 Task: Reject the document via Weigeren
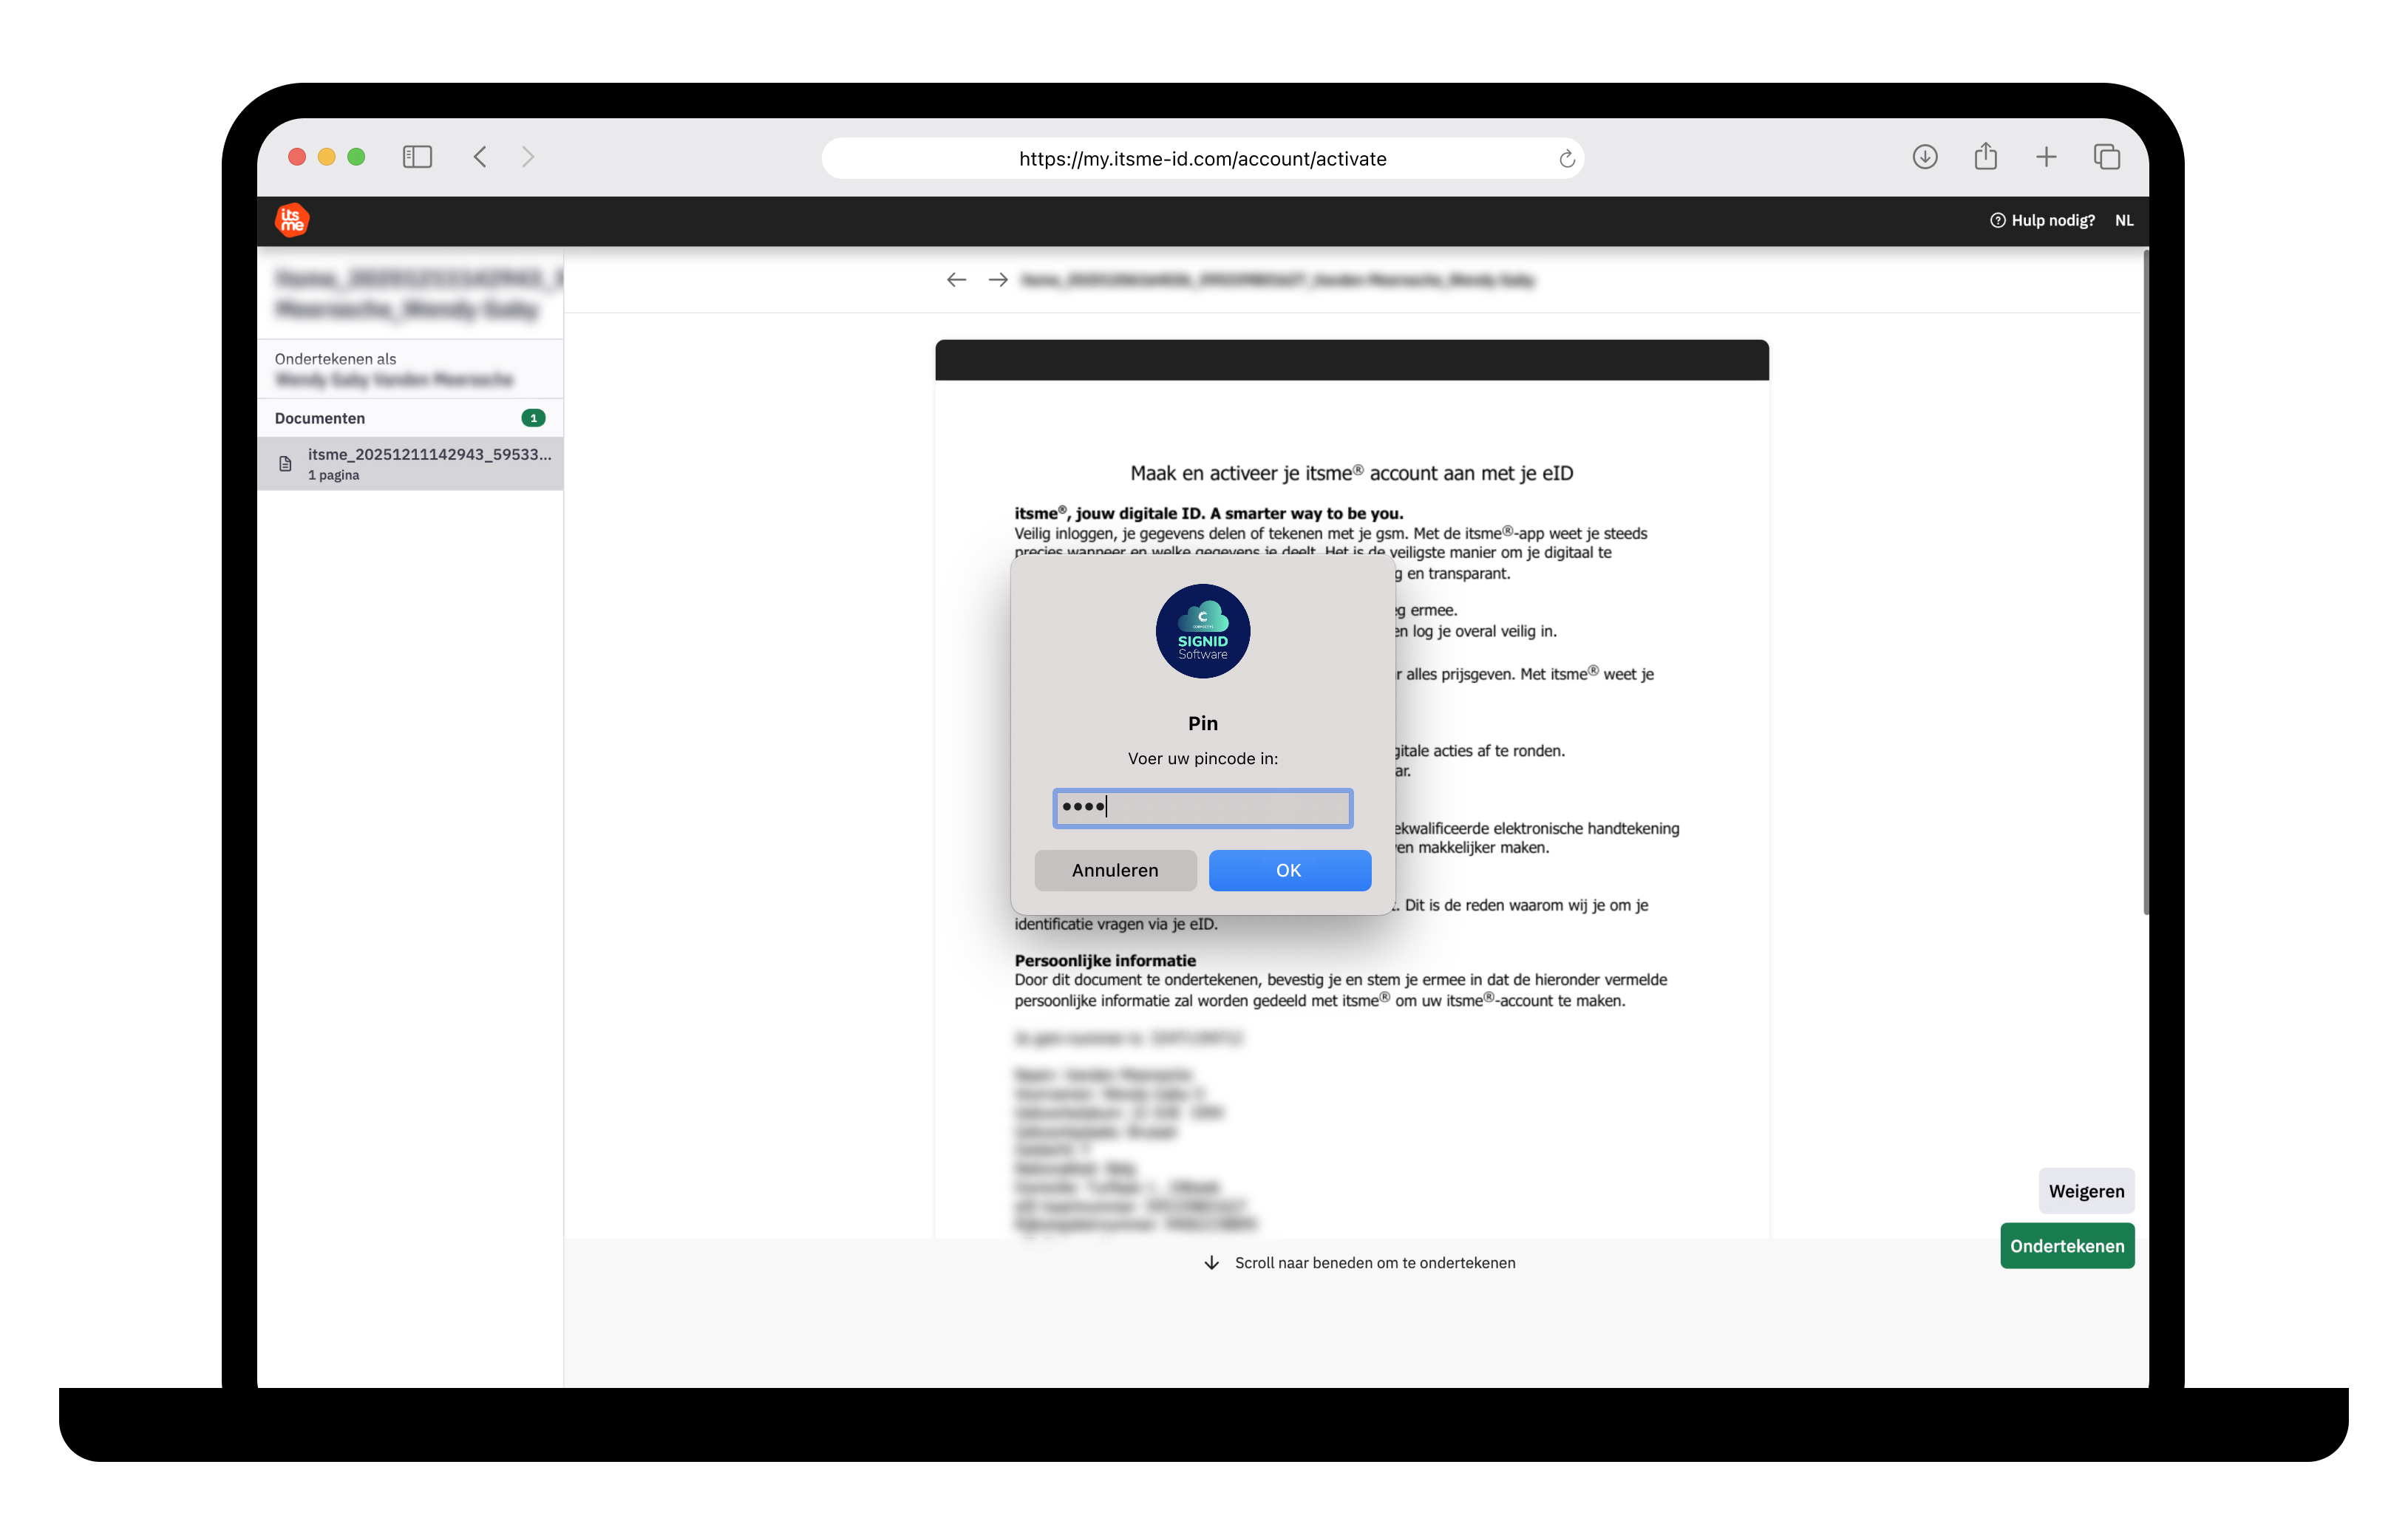[x=2086, y=1191]
